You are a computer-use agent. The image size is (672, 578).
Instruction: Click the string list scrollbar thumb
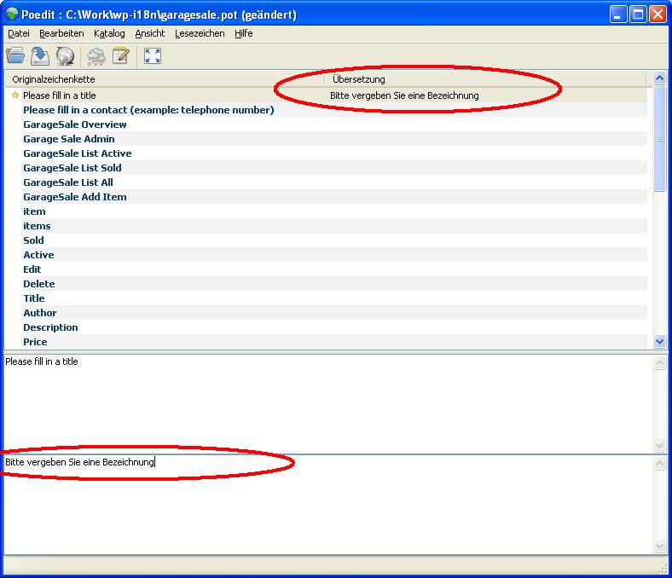click(x=659, y=138)
